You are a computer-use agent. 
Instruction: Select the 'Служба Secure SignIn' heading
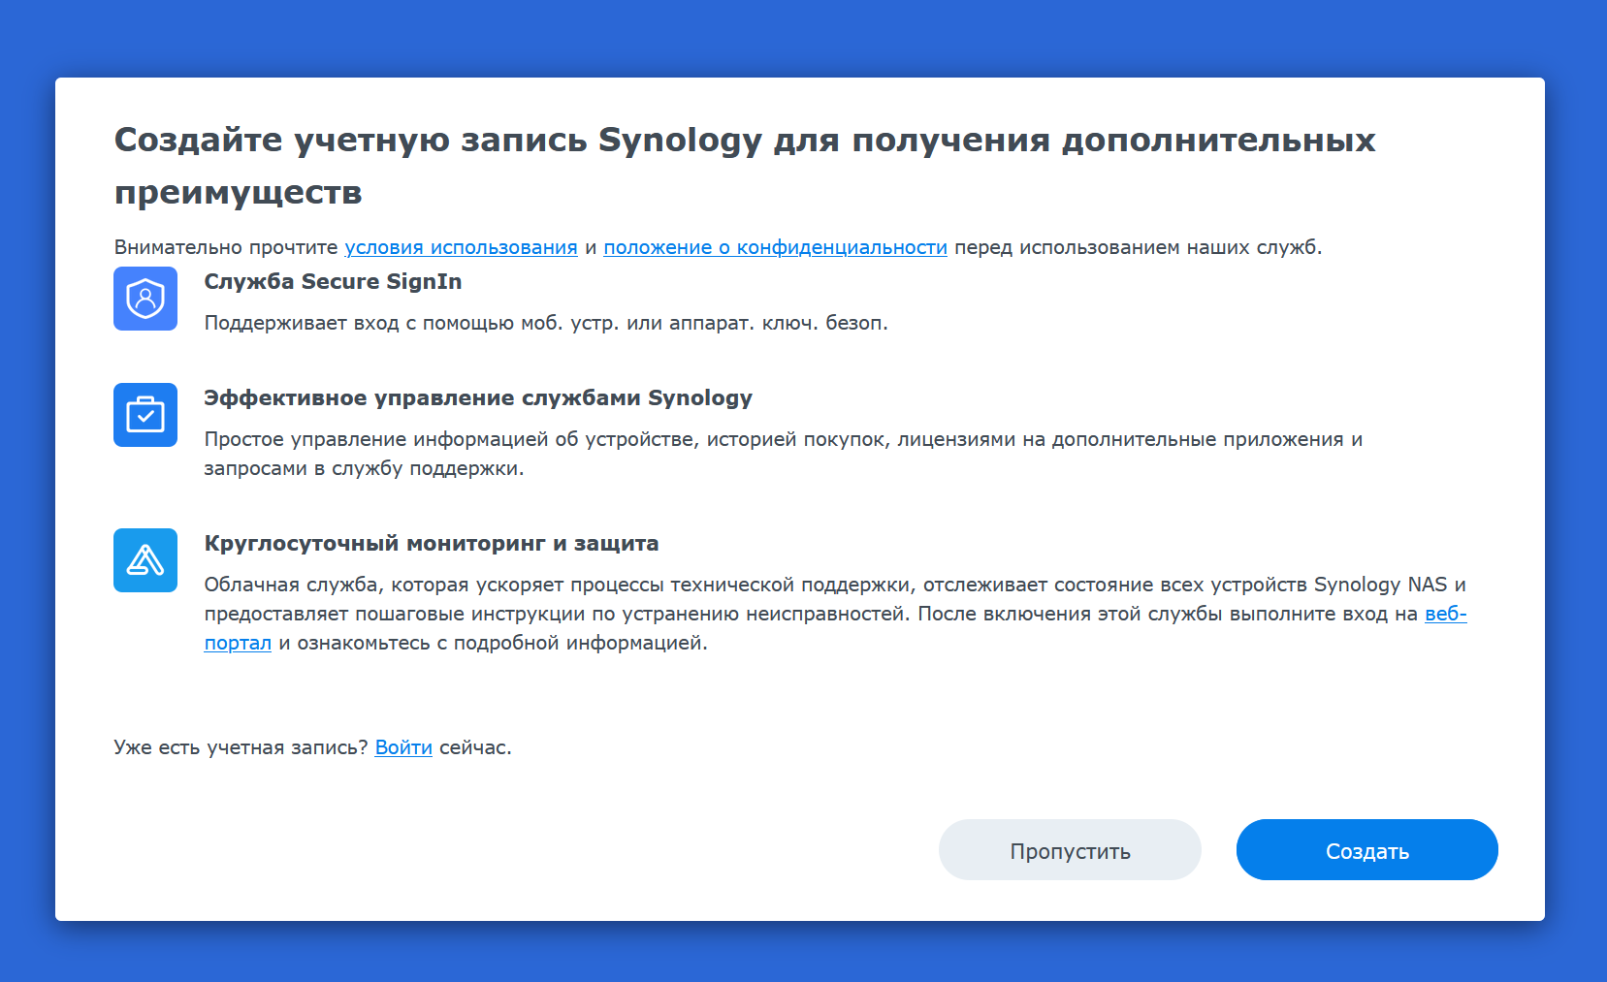[x=333, y=282]
